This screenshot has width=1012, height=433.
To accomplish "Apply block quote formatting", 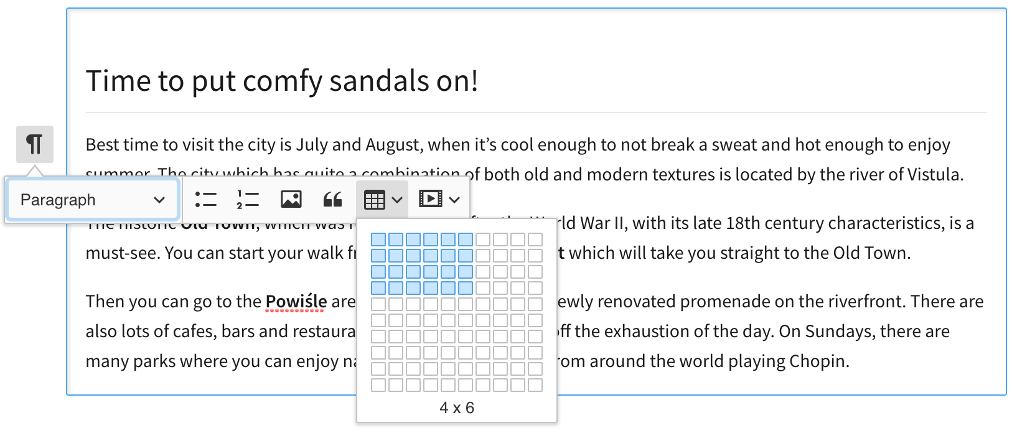I will (333, 200).
